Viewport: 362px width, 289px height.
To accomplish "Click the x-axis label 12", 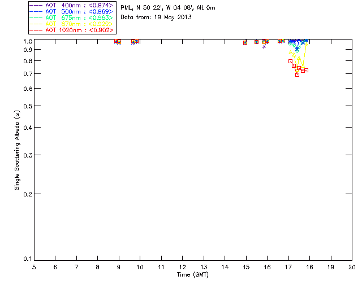I will pos(182,267).
